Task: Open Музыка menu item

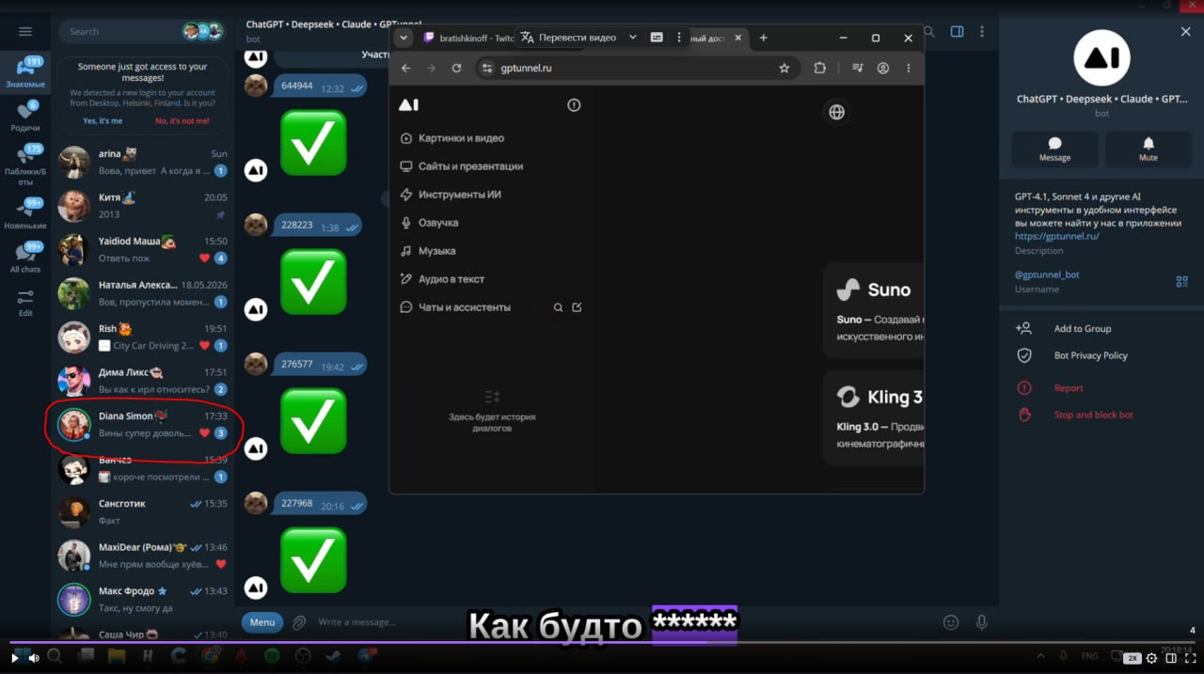Action: coord(428,251)
